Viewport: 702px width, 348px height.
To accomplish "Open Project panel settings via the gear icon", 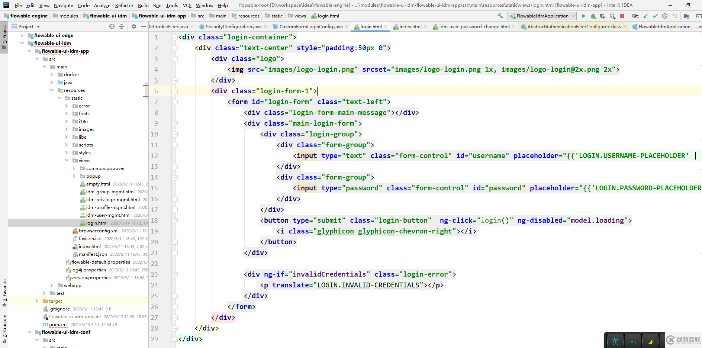I will pyautogui.click(x=134, y=26).
